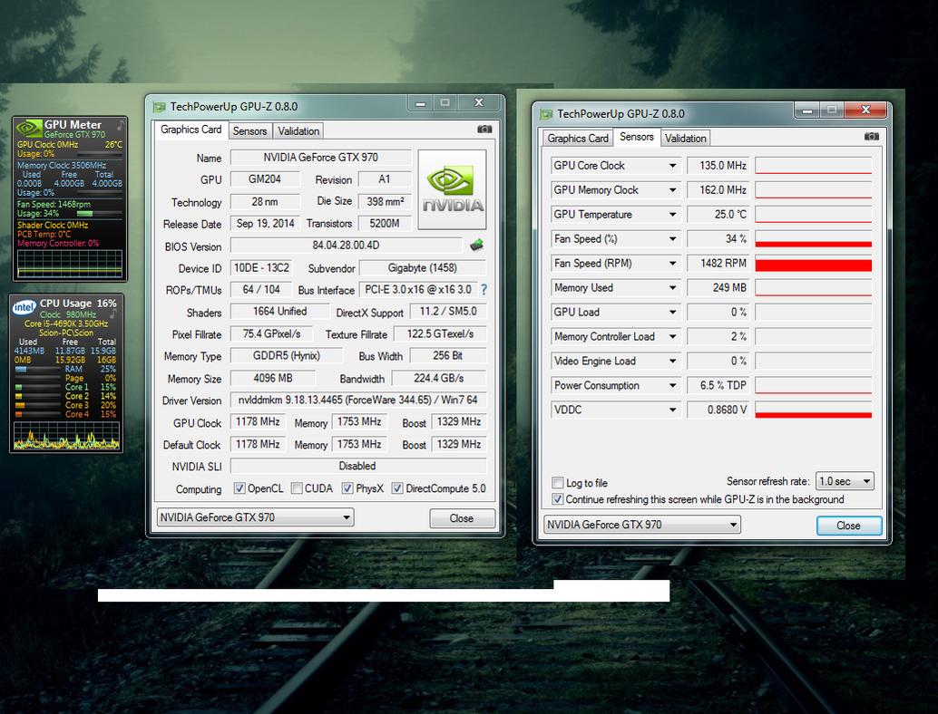Image resolution: width=938 pixels, height=714 pixels.
Task: Switch to the Graphics Card tab in the right window
Action: tap(577, 138)
